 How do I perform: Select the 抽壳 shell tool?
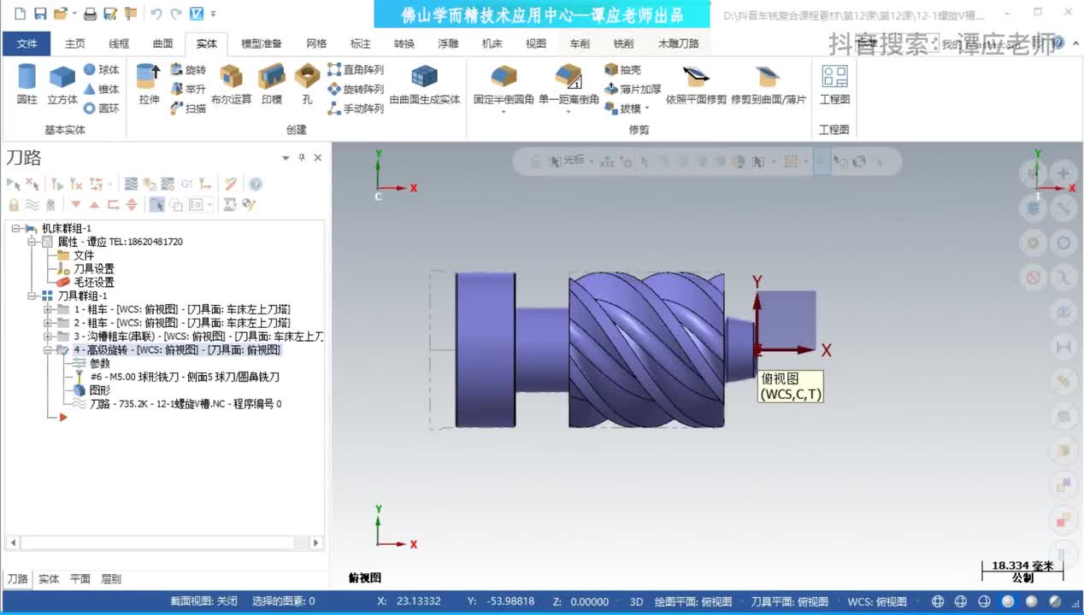pyautogui.click(x=622, y=70)
